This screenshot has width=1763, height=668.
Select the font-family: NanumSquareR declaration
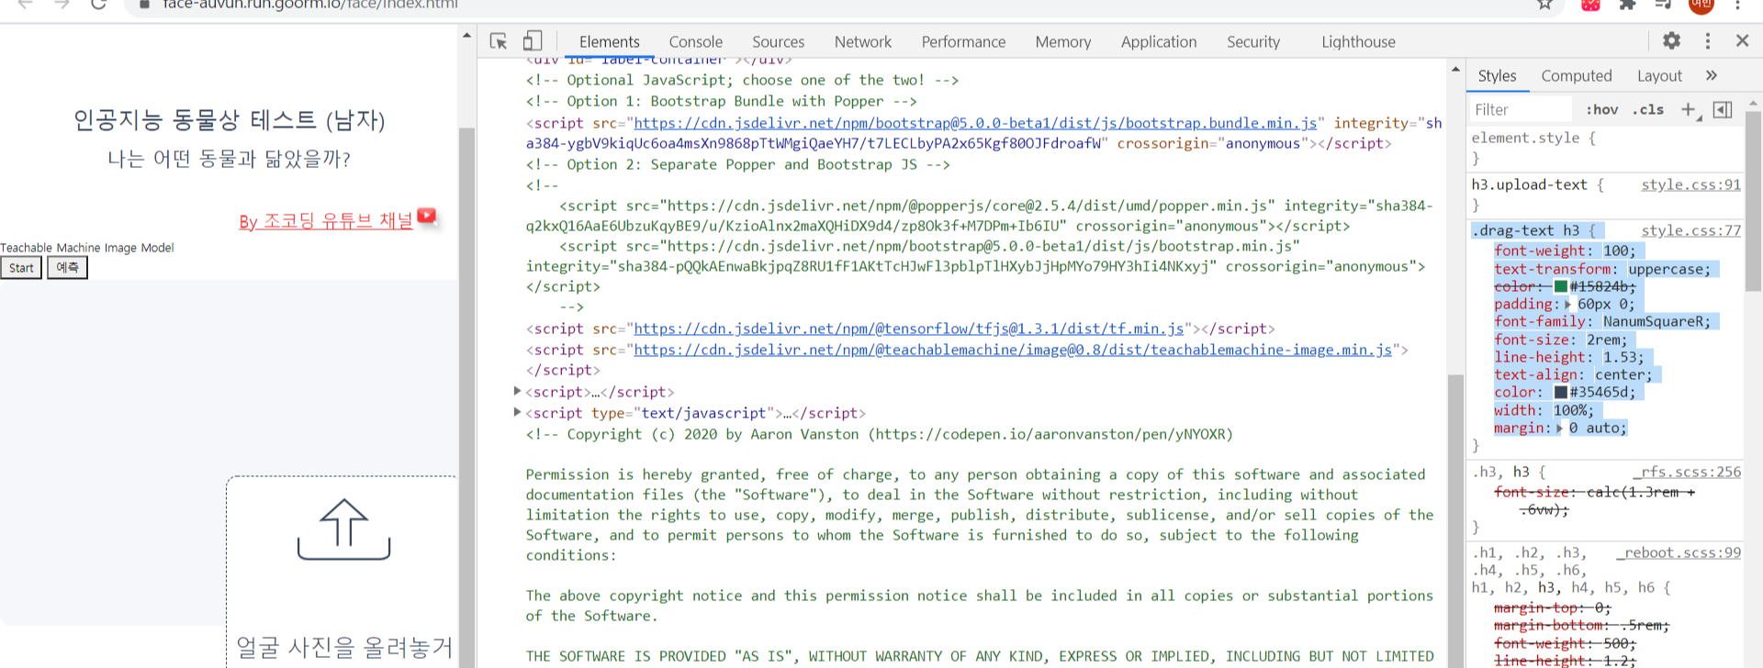click(x=1602, y=322)
